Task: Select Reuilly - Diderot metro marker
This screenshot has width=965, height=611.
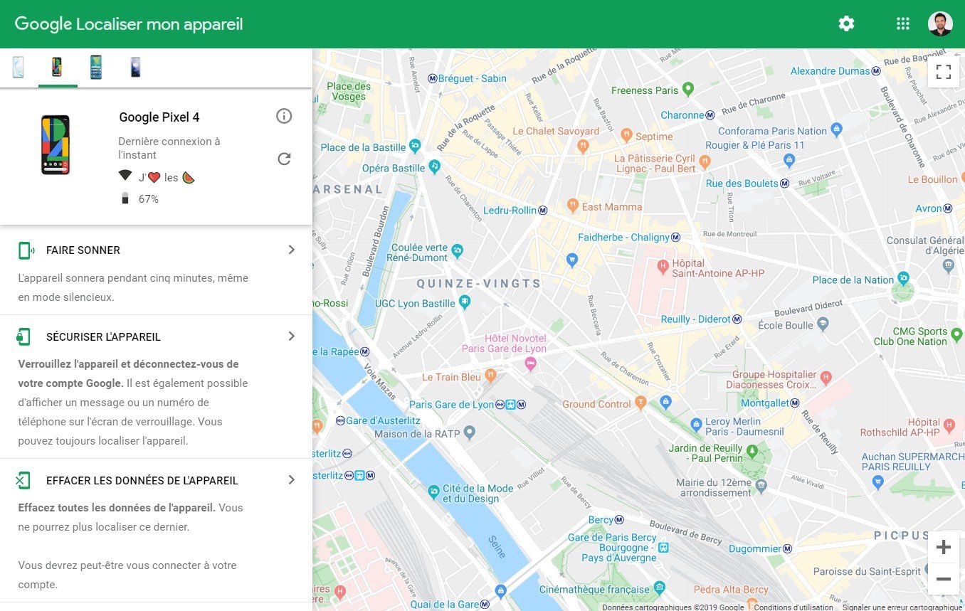Action: [737, 319]
